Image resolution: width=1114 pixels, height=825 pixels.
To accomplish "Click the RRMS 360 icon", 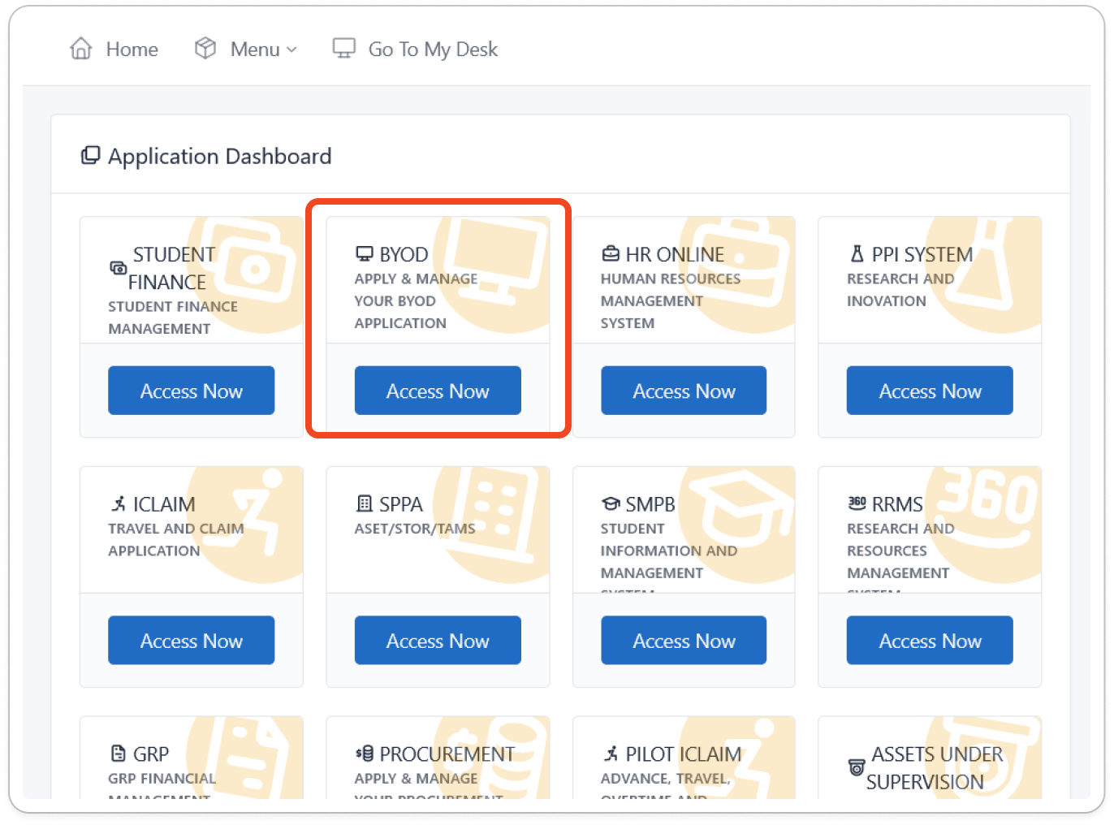I will pyautogui.click(x=857, y=503).
